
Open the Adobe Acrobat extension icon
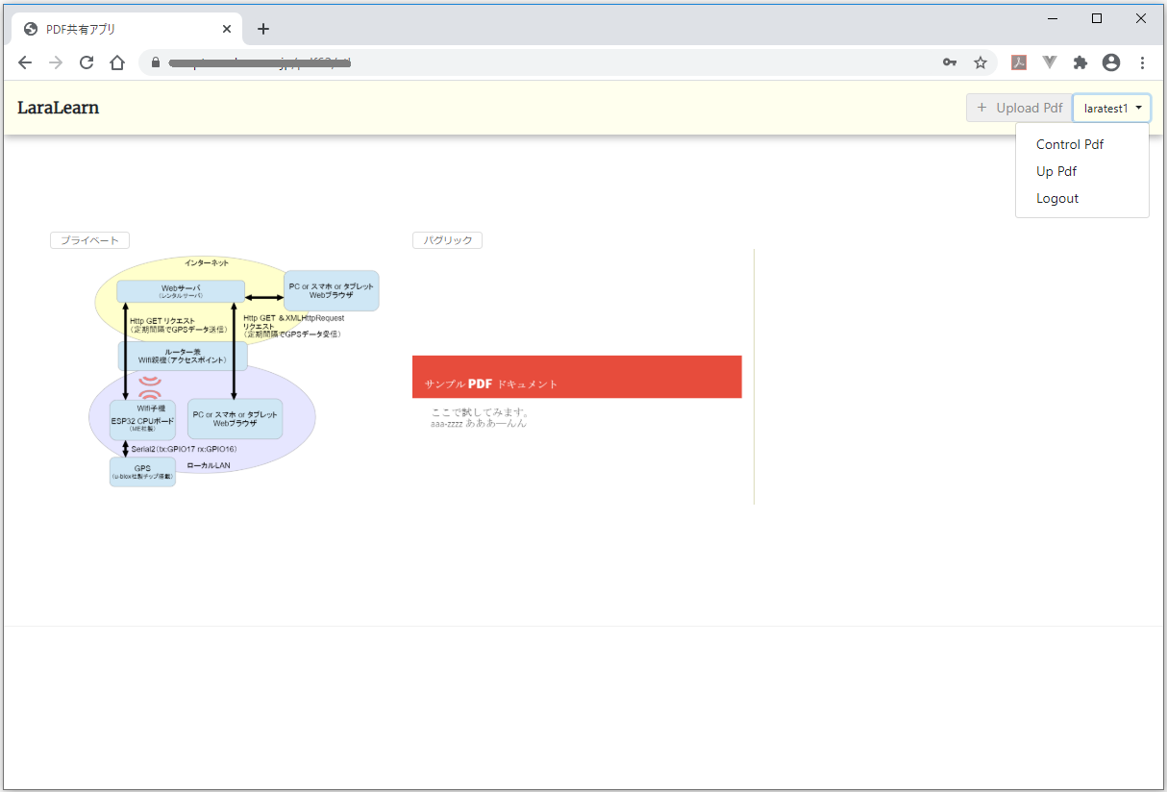click(x=1019, y=62)
